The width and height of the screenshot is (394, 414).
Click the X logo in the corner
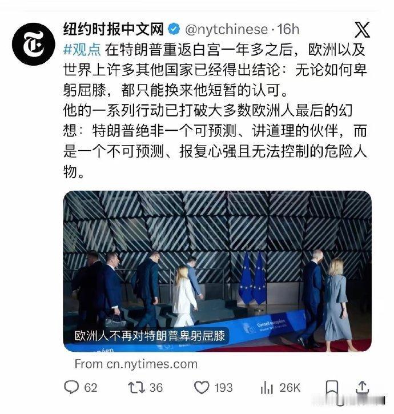point(362,30)
